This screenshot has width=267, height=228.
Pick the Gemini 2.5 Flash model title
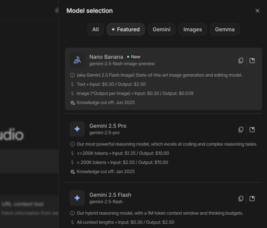click(110, 195)
